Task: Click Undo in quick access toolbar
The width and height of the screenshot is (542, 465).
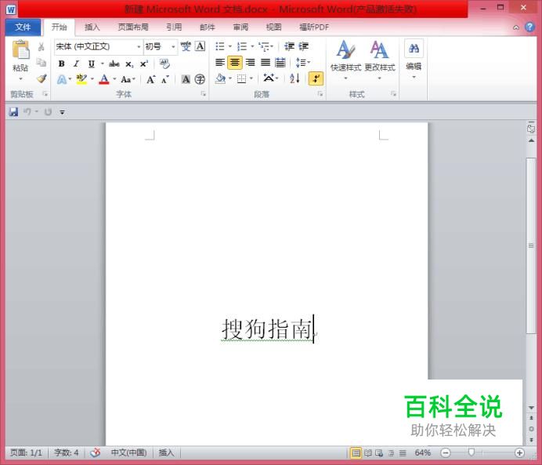Action: pyautogui.click(x=27, y=112)
